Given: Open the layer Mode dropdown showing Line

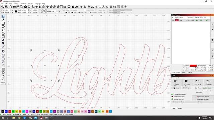Looking at the screenshot, I should pos(183,20).
